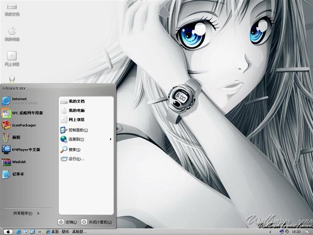This screenshot has height=235, width=313.
Task: Open the first quick launch Internet Explorer icon
Action: coord(19,232)
